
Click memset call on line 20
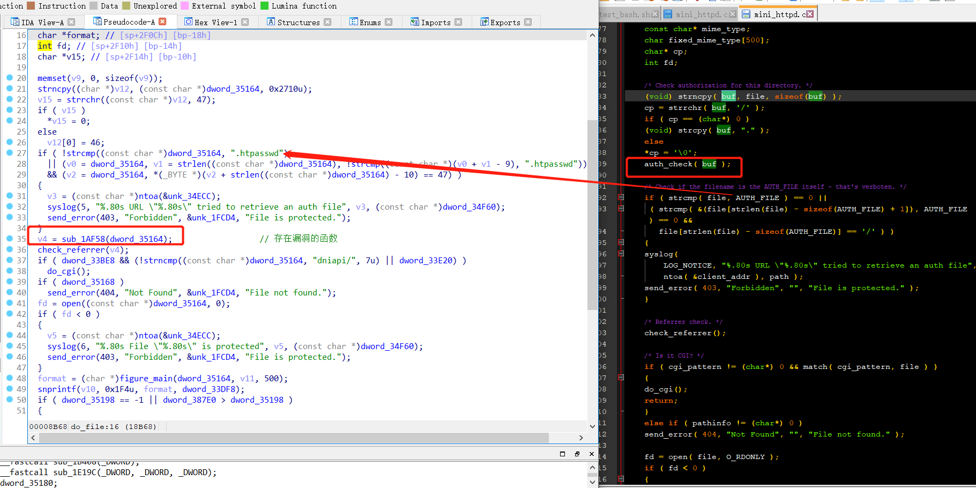click(52, 78)
